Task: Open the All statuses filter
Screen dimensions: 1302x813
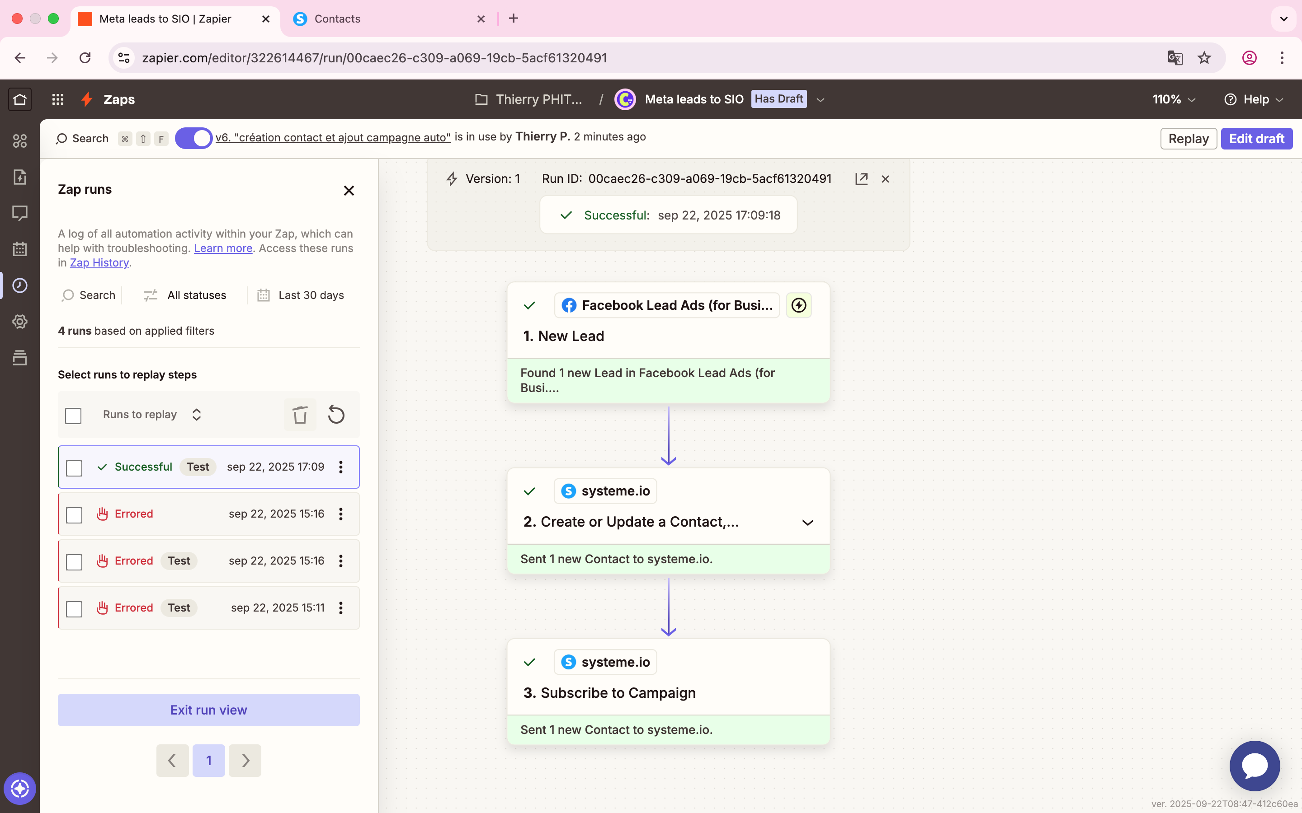Action: tap(185, 295)
